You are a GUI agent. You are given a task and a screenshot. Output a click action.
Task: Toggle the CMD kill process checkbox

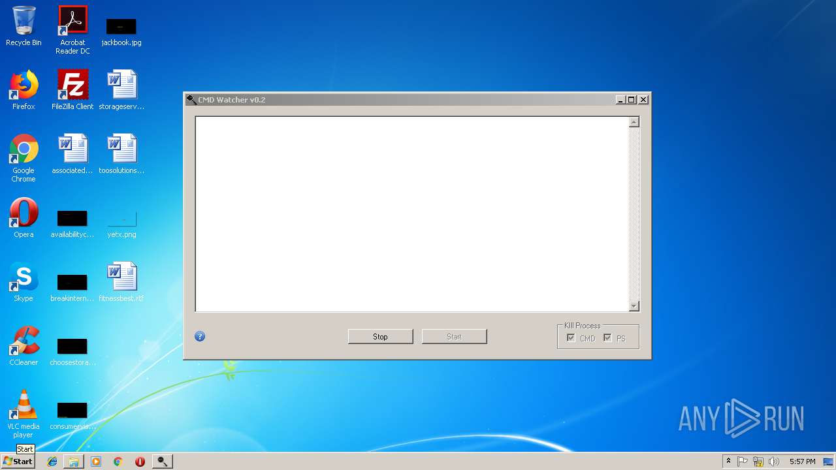tap(571, 338)
